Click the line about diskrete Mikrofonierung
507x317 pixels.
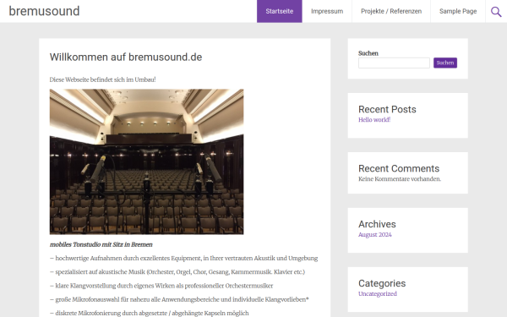149,313
